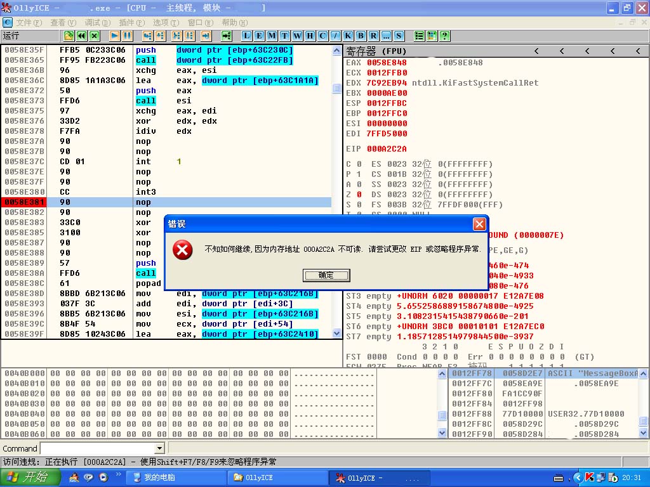Open the 帮助(H) menu
This screenshot has width=650, height=487.
tap(235, 22)
